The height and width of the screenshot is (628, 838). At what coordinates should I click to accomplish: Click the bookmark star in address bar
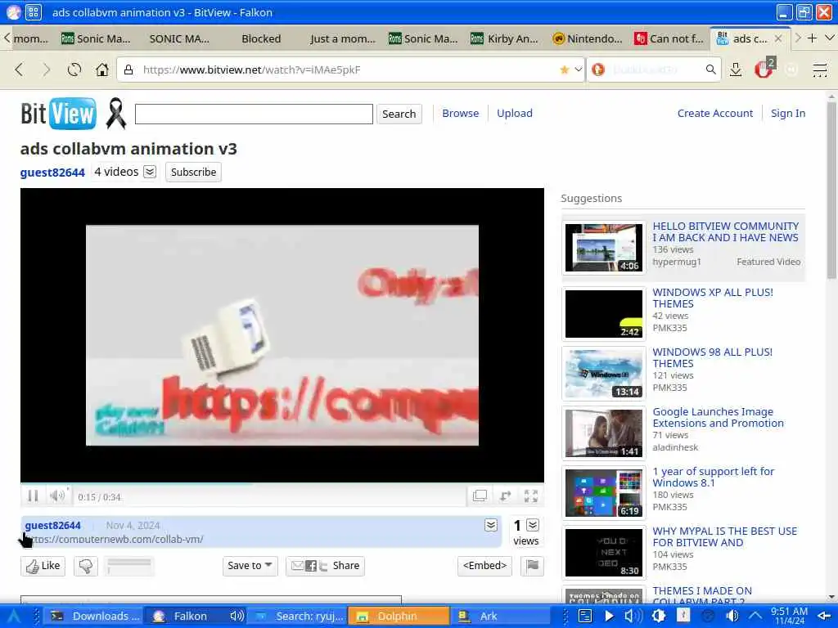(564, 70)
